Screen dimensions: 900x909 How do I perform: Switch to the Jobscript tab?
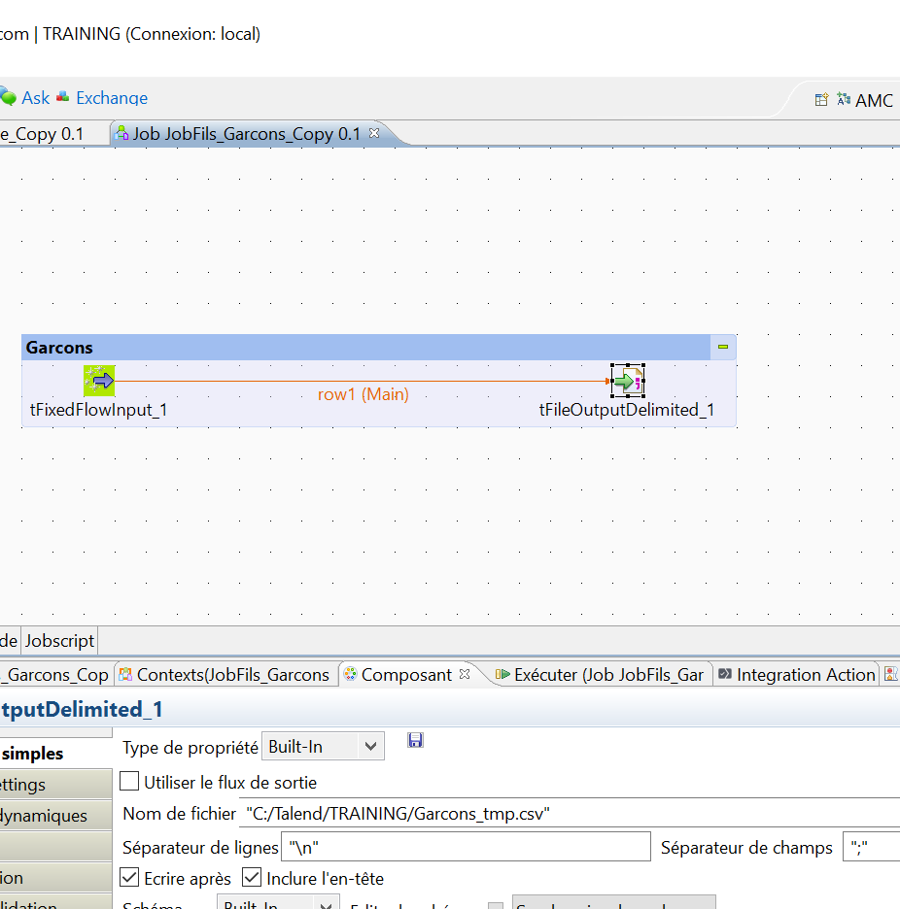(59, 640)
